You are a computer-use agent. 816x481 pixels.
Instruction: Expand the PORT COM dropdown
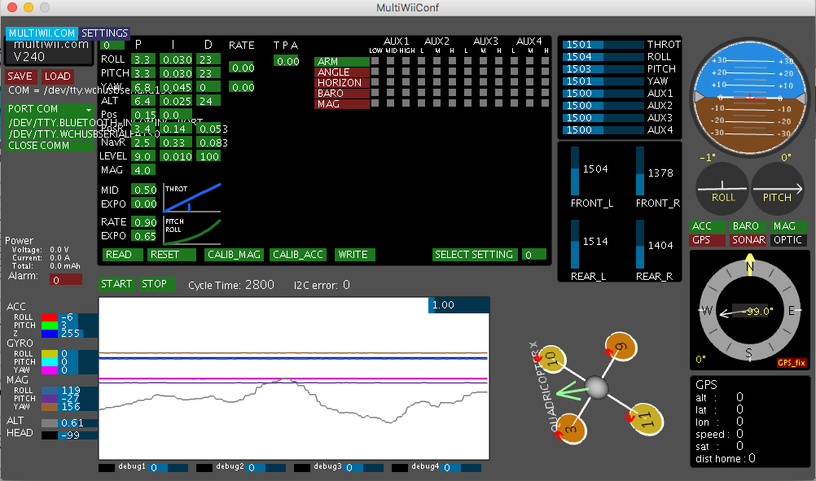point(50,109)
